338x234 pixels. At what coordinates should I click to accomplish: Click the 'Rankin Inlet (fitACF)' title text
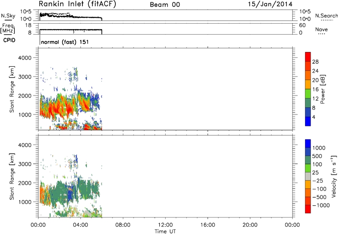77,4
